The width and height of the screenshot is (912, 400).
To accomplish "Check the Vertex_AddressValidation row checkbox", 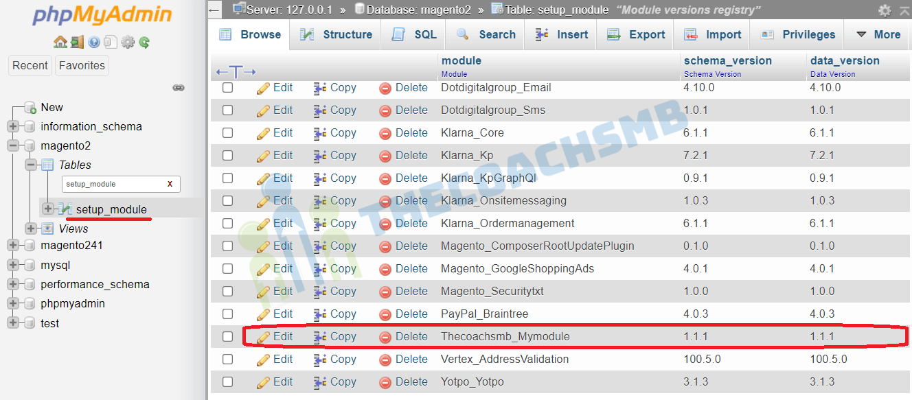I will tap(228, 360).
